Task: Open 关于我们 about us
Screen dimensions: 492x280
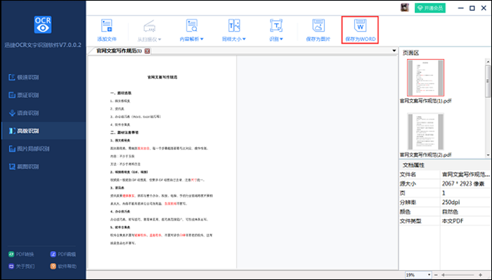Action: click(22, 267)
